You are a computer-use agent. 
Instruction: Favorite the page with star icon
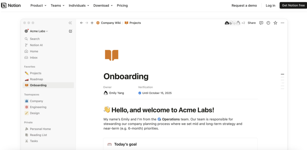point(275,23)
